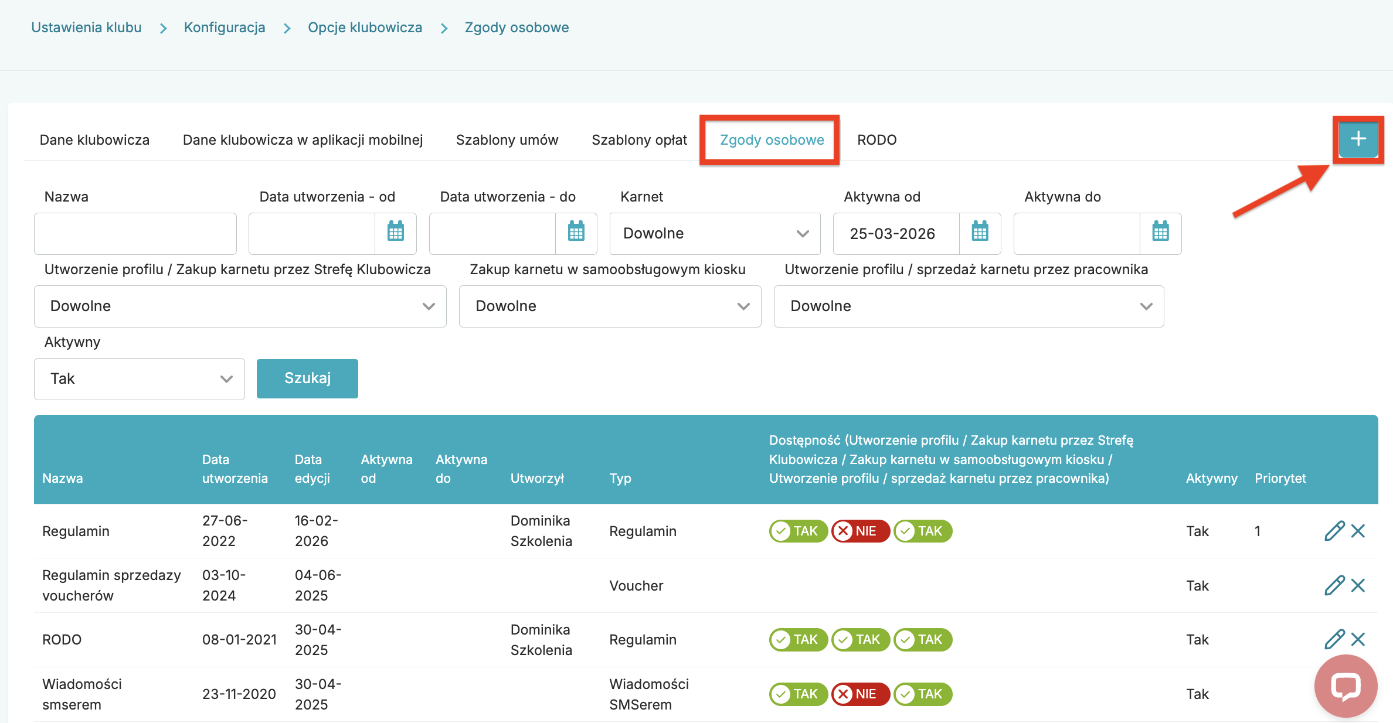Delete the RODO row using X icon
This screenshot has width=1393, height=723.
(1358, 639)
